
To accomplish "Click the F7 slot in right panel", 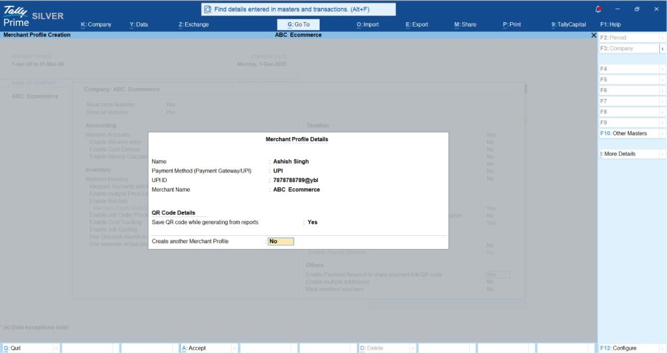I will pos(630,101).
